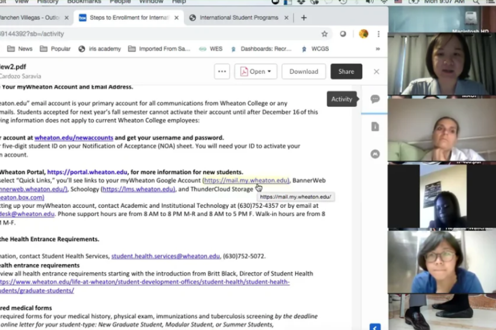The width and height of the screenshot is (496, 330).
Task: Open the News bookmarks folder
Action: (20, 49)
